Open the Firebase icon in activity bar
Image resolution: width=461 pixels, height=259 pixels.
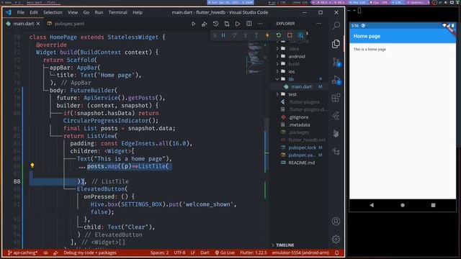tap(336, 134)
